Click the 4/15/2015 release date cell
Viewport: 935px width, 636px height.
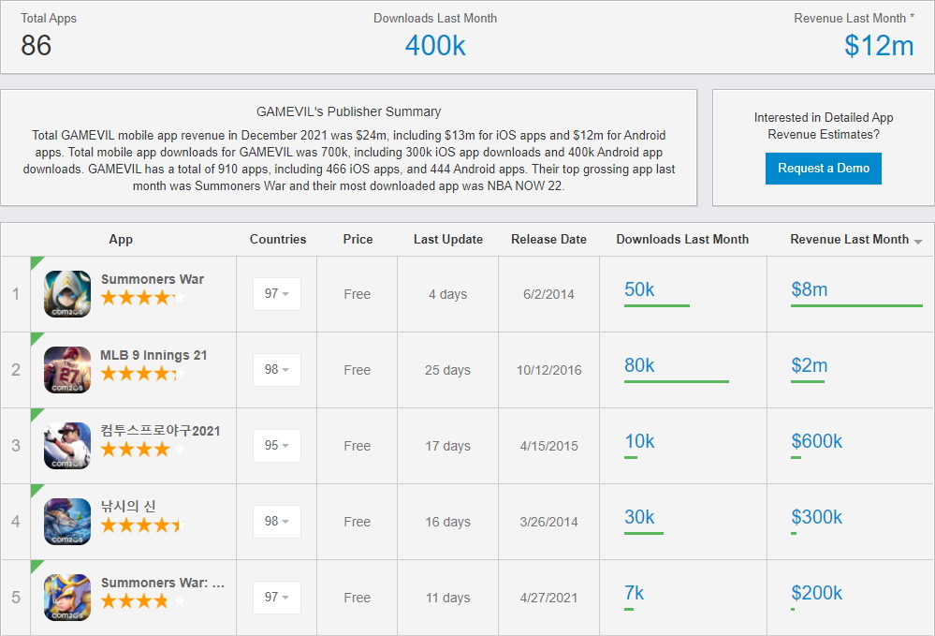548,446
